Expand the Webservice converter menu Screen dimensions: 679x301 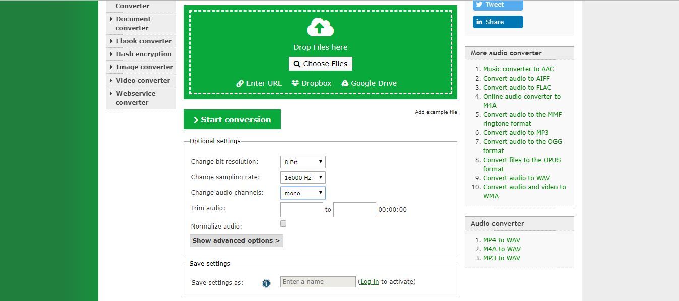(141, 98)
